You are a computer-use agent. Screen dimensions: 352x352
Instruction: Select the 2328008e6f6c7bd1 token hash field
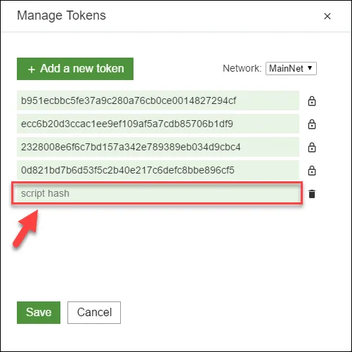coord(158,147)
